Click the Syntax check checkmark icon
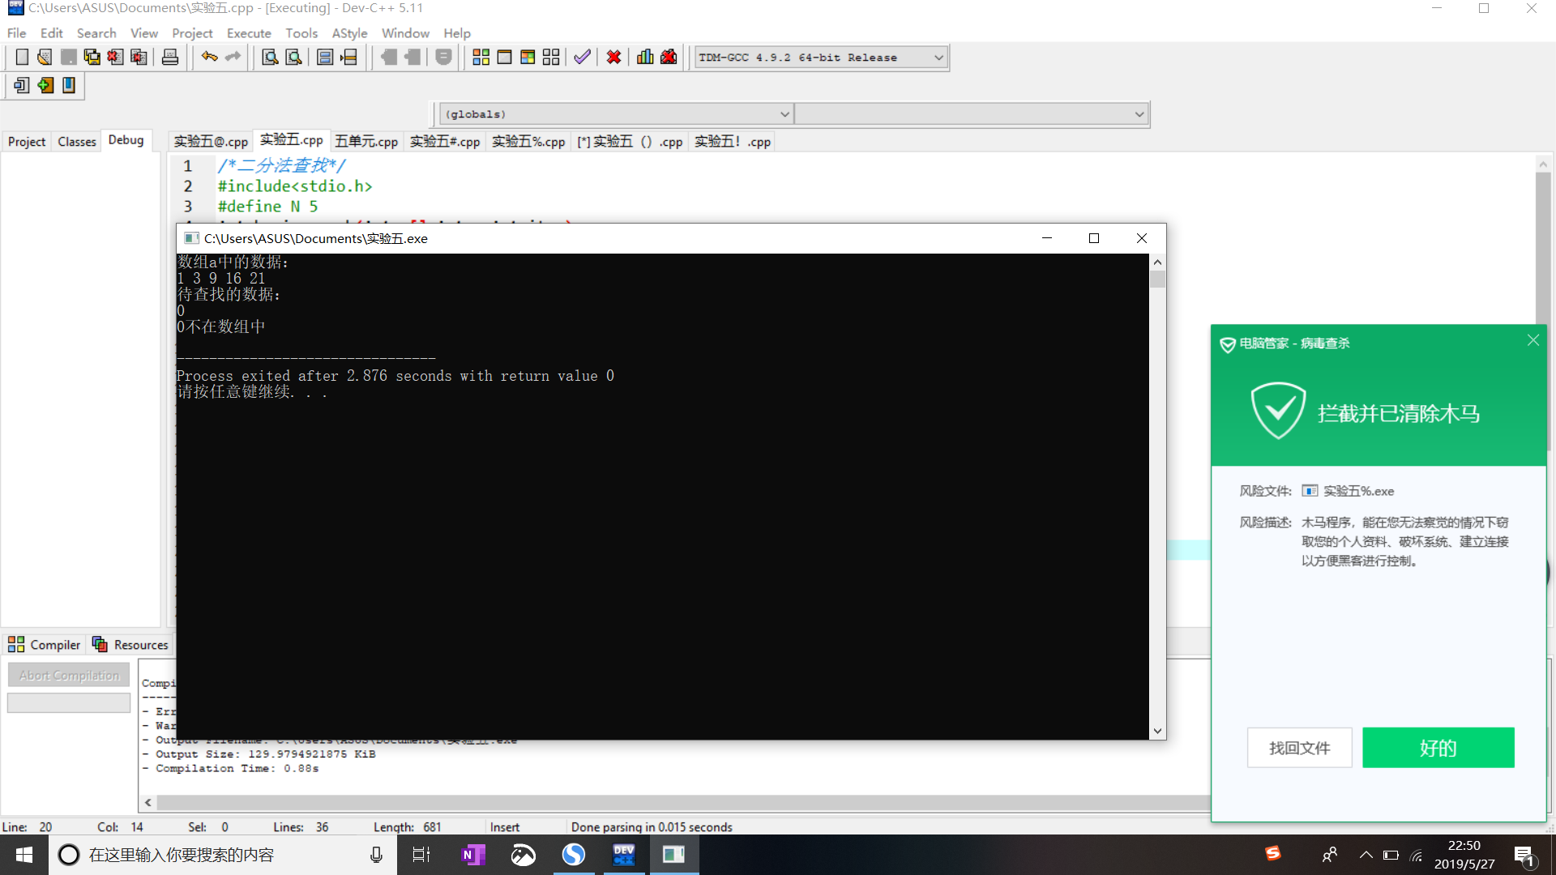1556x875 pixels. click(582, 57)
